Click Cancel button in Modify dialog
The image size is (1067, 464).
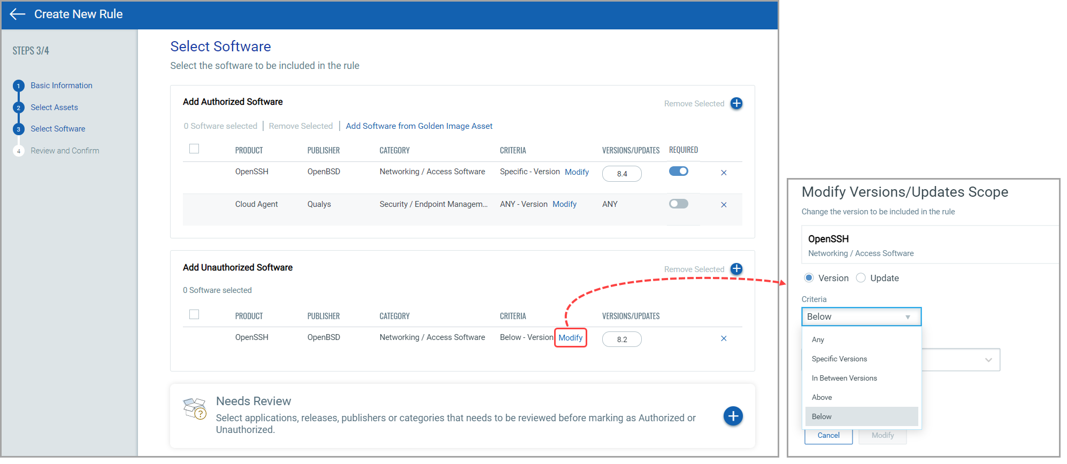(x=828, y=436)
